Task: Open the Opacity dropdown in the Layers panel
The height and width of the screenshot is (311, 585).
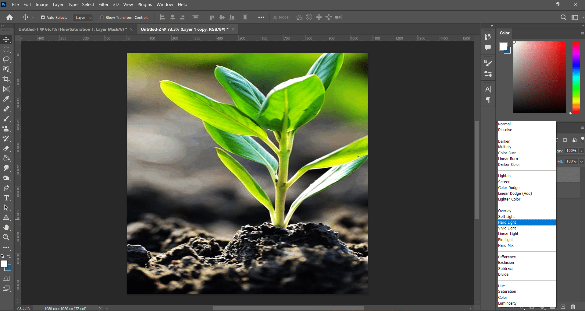Action: click(581, 151)
